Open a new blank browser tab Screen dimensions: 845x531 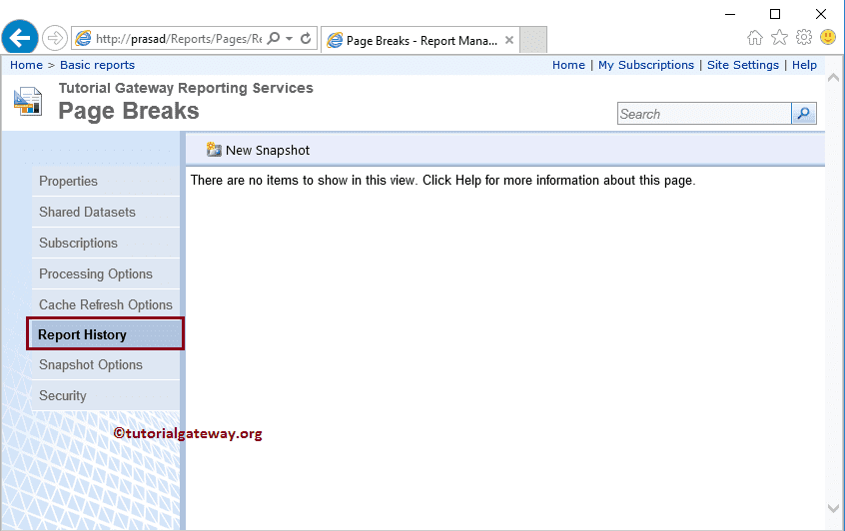pos(533,39)
